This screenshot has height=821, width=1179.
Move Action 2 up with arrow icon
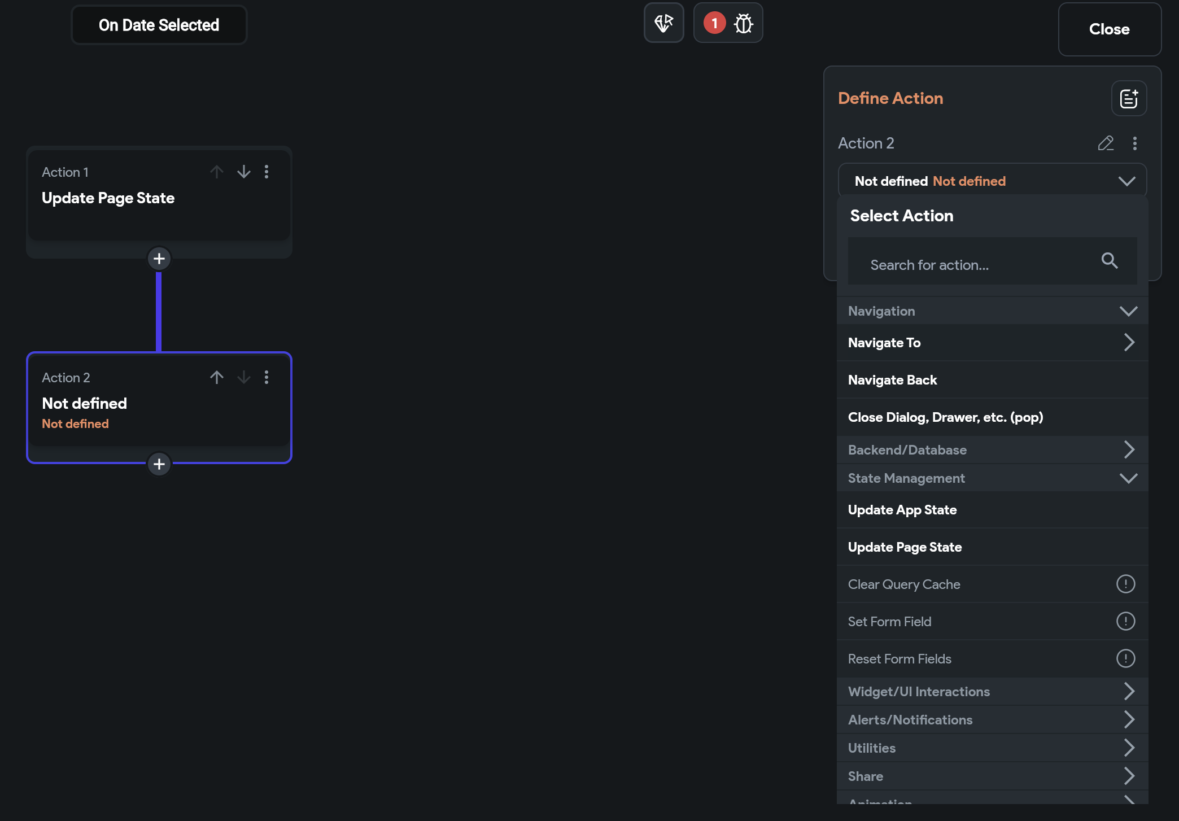point(217,377)
